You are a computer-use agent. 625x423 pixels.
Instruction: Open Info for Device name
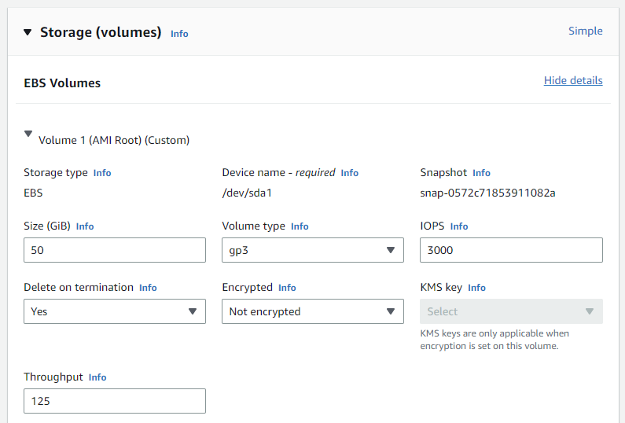(x=350, y=173)
